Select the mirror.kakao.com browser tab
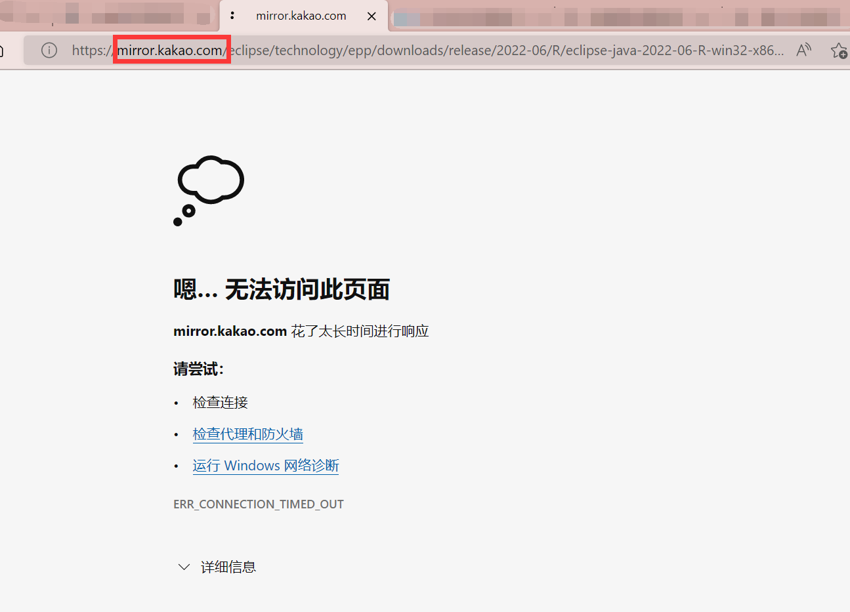 pyautogui.click(x=304, y=16)
